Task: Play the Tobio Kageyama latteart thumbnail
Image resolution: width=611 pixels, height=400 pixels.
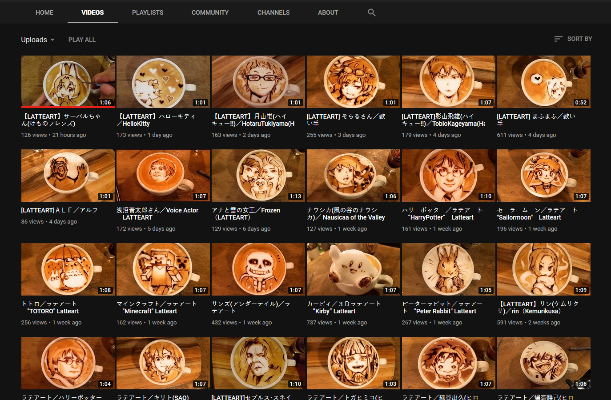Action: [448, 82]
